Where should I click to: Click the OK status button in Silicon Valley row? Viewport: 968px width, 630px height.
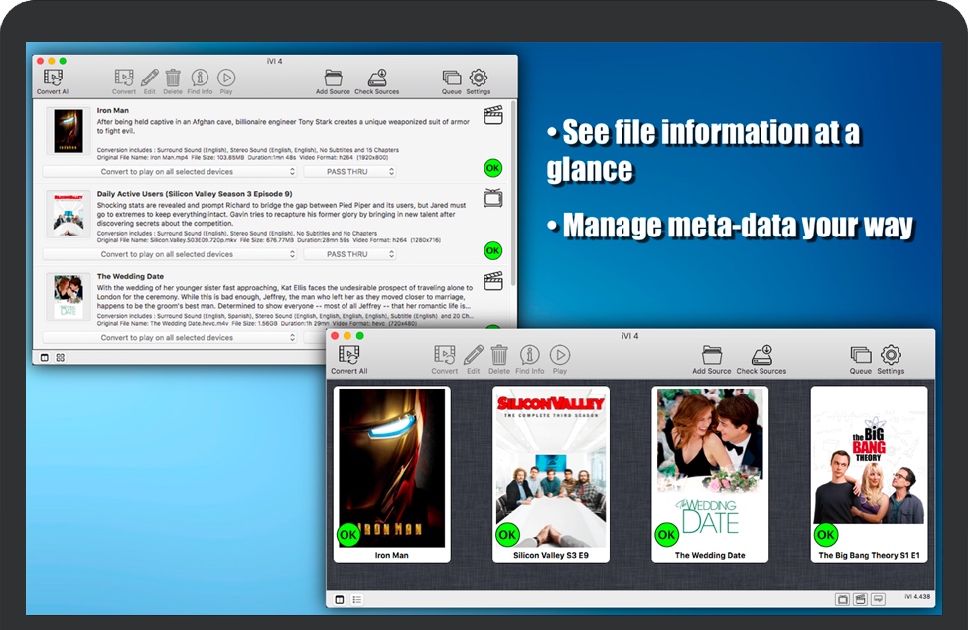tap(493, 250)
